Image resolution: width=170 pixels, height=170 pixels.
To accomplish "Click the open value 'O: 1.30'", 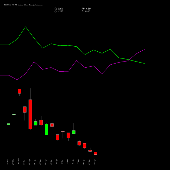I will tap(59, 12).
